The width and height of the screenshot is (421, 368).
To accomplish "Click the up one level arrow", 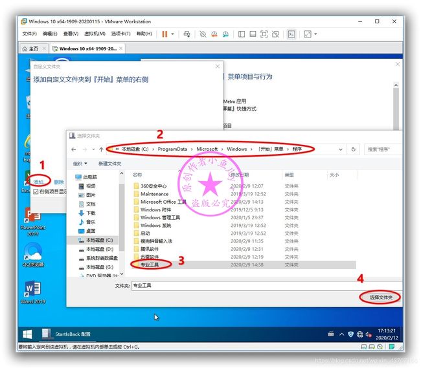I will 101,149.
